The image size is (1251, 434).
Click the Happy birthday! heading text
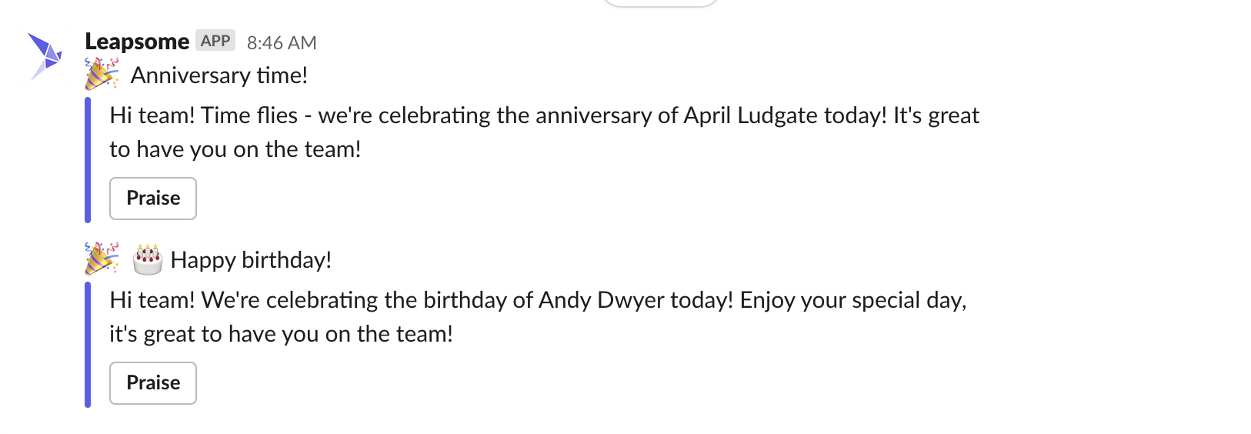251,260
